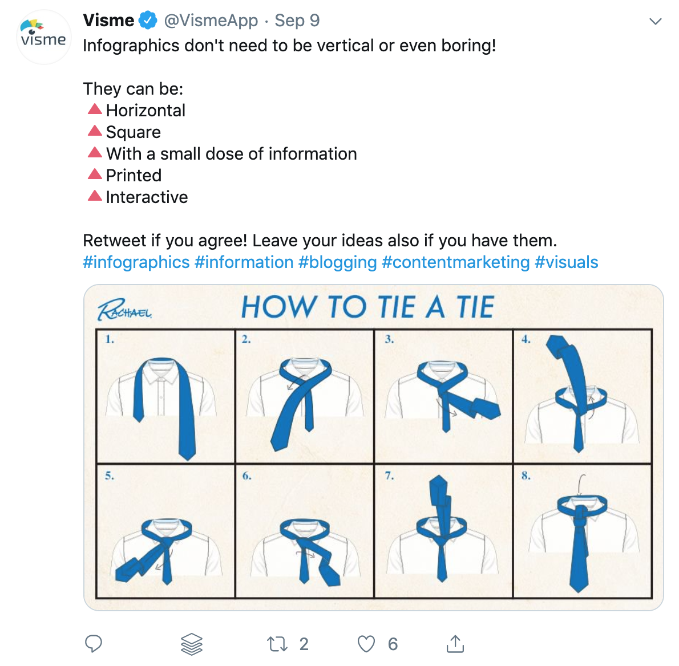Viewport: 679px width, 666px height.
Task: Click the Visme profile avatar
Action: pyautogui.click(x=43, y=37)
